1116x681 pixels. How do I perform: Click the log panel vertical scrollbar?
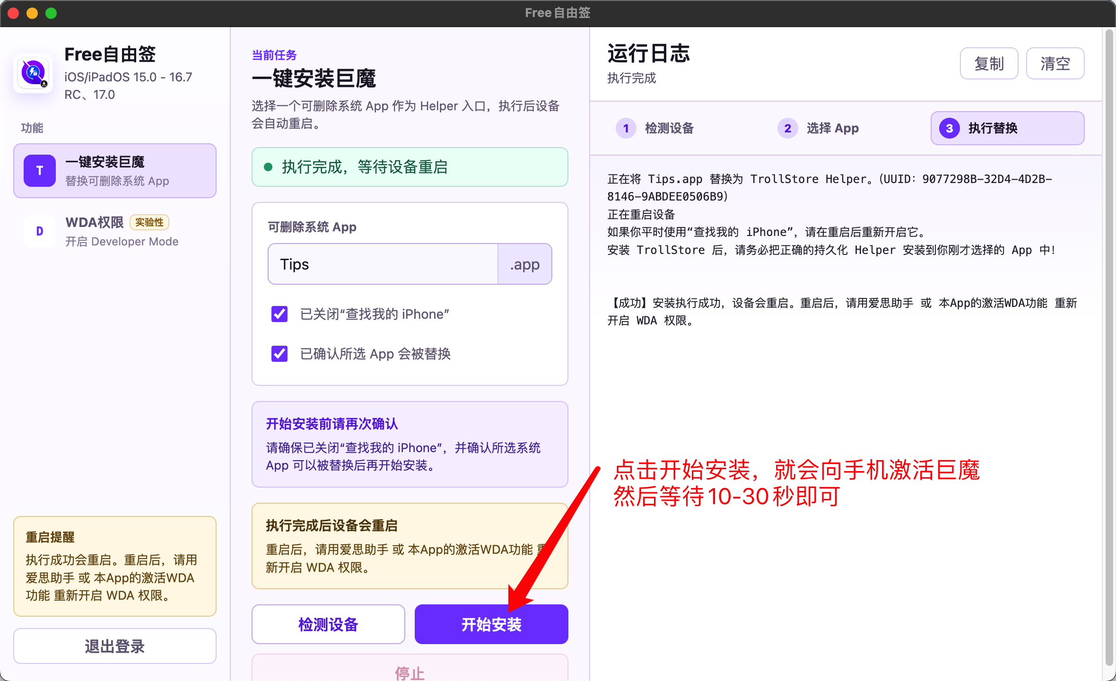[1108, 348]
